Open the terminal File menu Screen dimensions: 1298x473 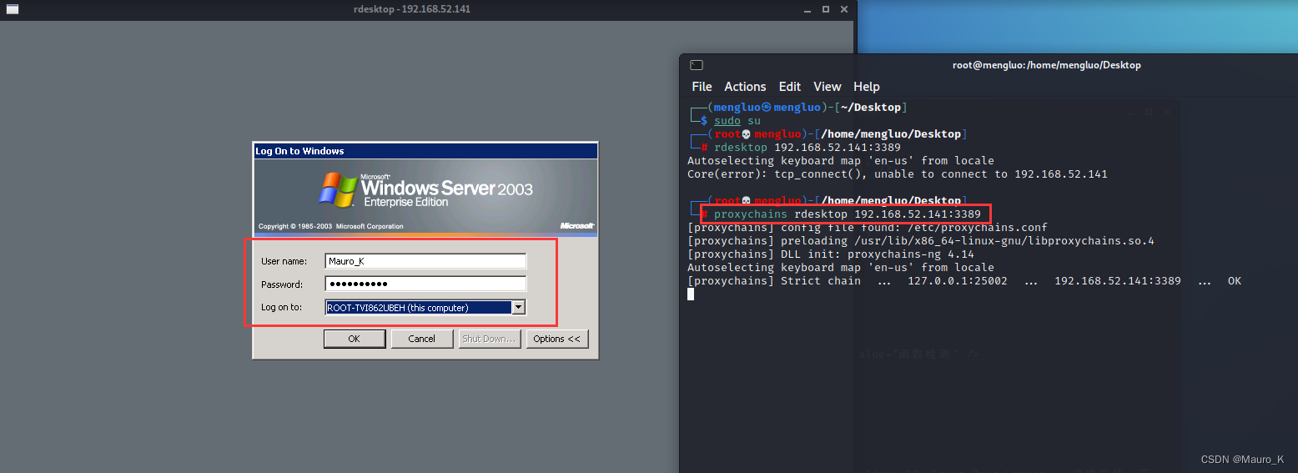702,87
